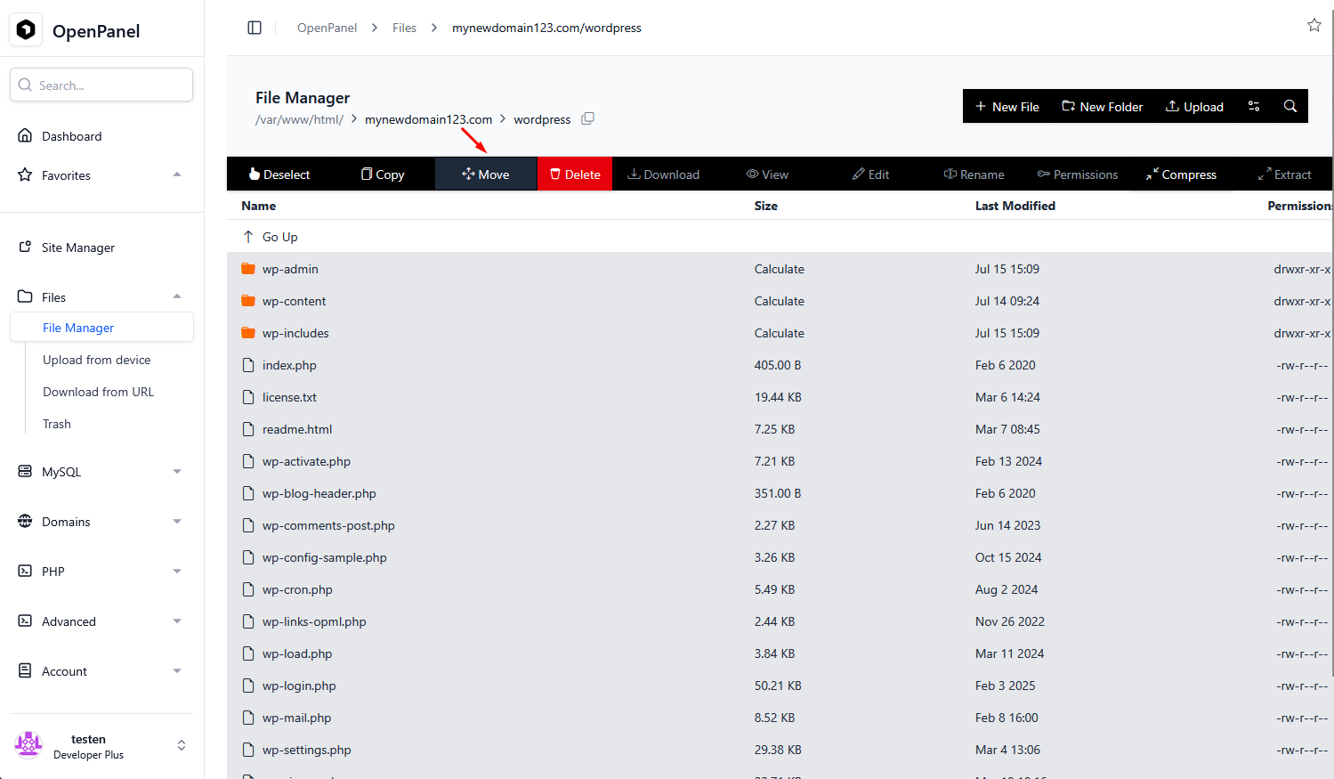The height and width of the screenshot is (779, 1334).
Task: Click the Go Up arrow icon
Action: pyautogui.click(x=248, y=237)
